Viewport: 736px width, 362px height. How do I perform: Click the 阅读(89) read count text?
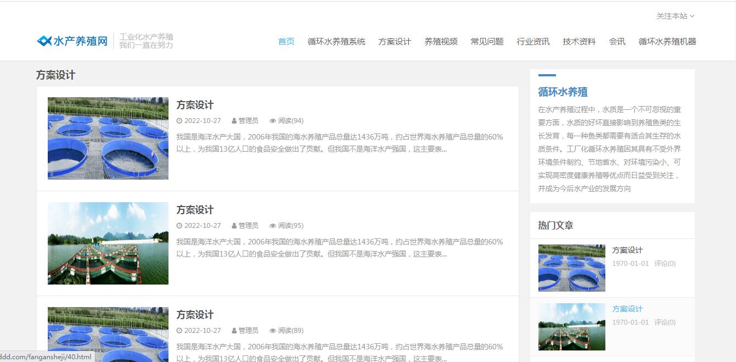tap(291, 331)
